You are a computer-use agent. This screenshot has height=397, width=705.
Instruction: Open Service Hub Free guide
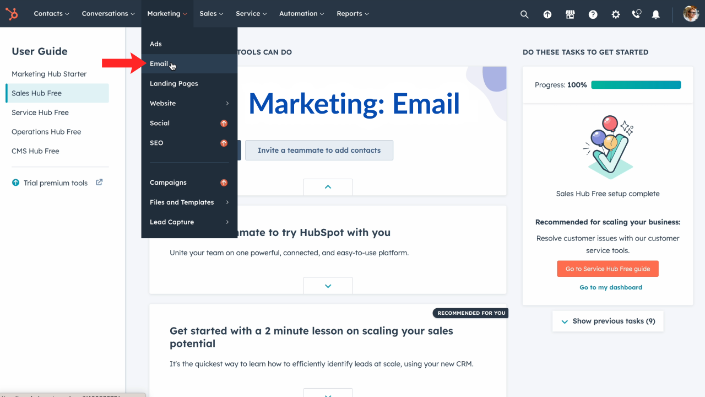point(40,112)
